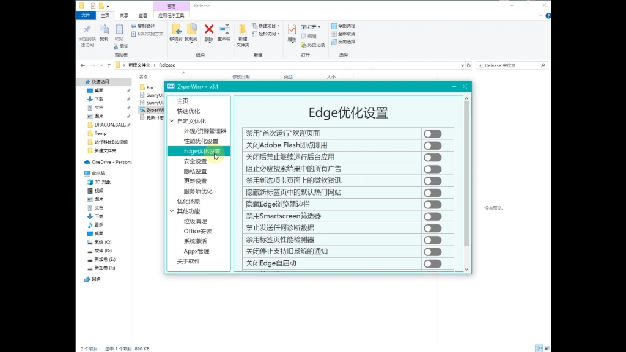Image resolution: width=626 pixels, height=352 pixels.
Task: Toggle disable first-run welcome page switch
Action: coord(432,134)
